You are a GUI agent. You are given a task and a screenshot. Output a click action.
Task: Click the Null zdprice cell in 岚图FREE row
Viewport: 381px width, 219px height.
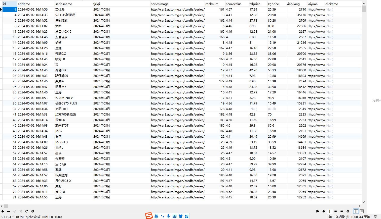(258, 109)
